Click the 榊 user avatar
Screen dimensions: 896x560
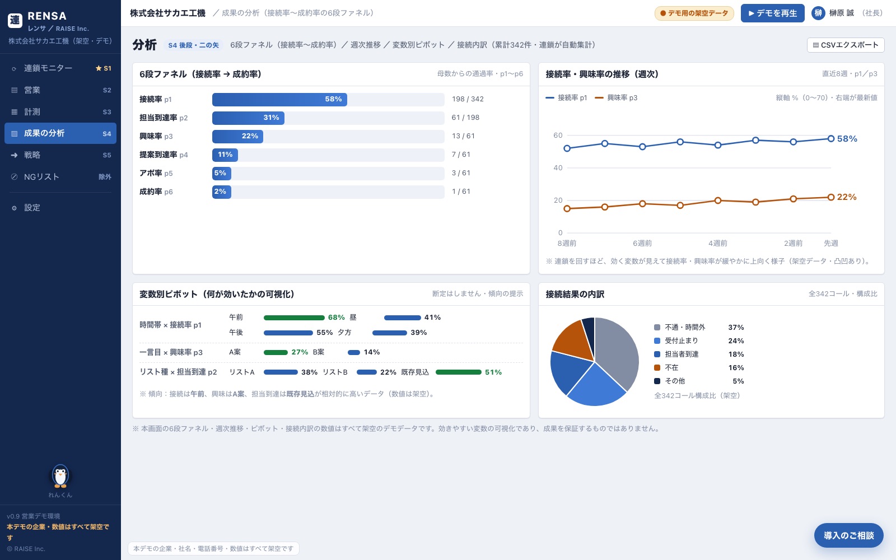[x=818, y=13]
